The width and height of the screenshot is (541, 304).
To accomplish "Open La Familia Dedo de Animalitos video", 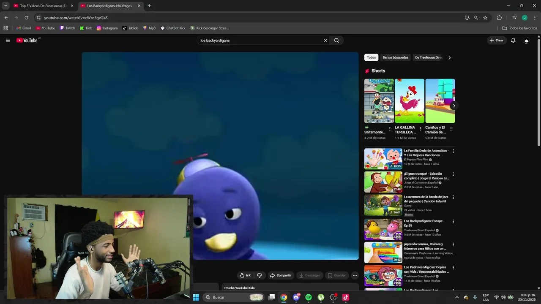I will [383, 159].
